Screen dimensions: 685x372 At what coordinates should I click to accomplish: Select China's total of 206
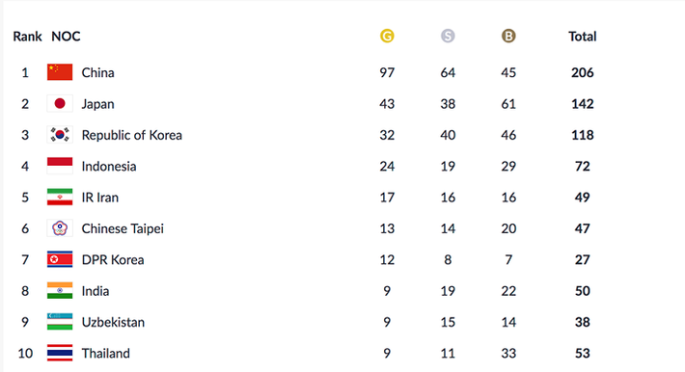point(583,72)
